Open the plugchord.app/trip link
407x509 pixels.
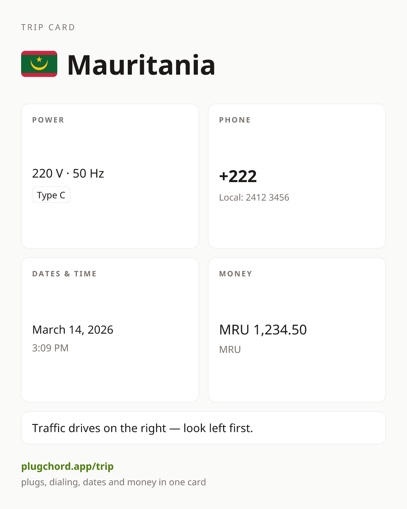coord(67,466)
